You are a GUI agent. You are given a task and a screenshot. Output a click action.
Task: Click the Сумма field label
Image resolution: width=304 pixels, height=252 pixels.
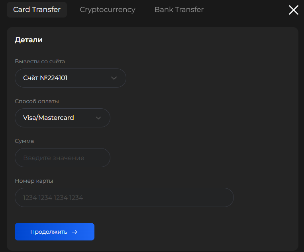pos(24,141)
